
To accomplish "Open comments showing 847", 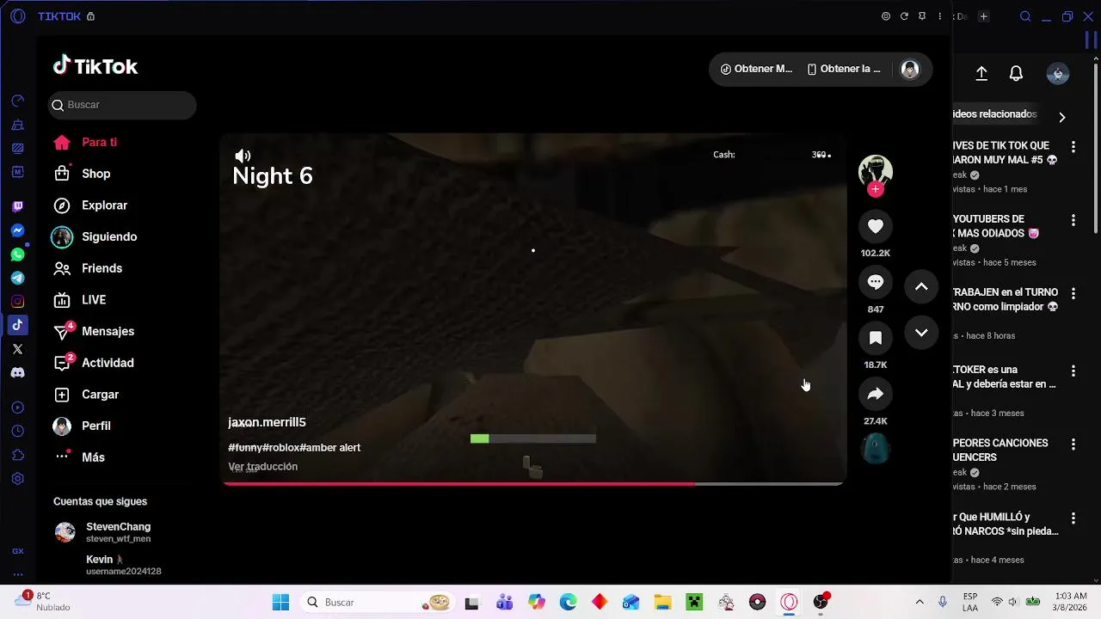I will [876, 282].
